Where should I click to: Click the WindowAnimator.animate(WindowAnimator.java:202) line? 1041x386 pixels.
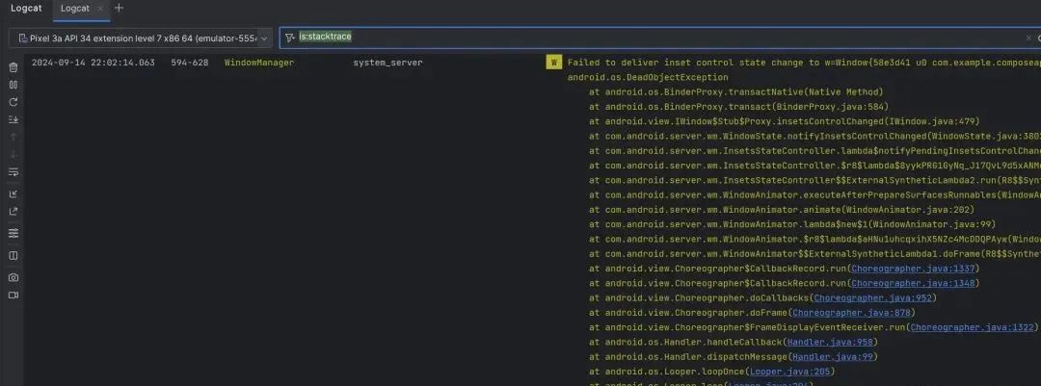pos(782,210)
